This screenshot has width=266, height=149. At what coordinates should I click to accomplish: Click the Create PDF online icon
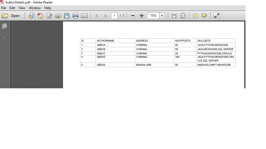point(32,16)
